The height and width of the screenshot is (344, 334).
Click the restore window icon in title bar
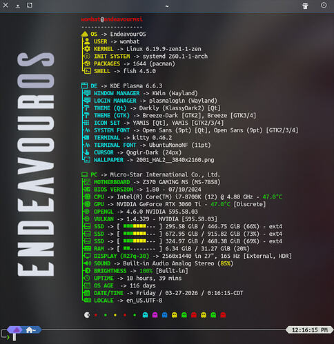point(30,5)
